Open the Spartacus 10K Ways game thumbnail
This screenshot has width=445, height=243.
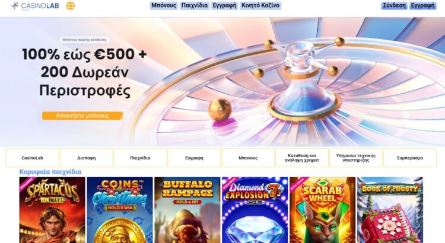[52, 210]
